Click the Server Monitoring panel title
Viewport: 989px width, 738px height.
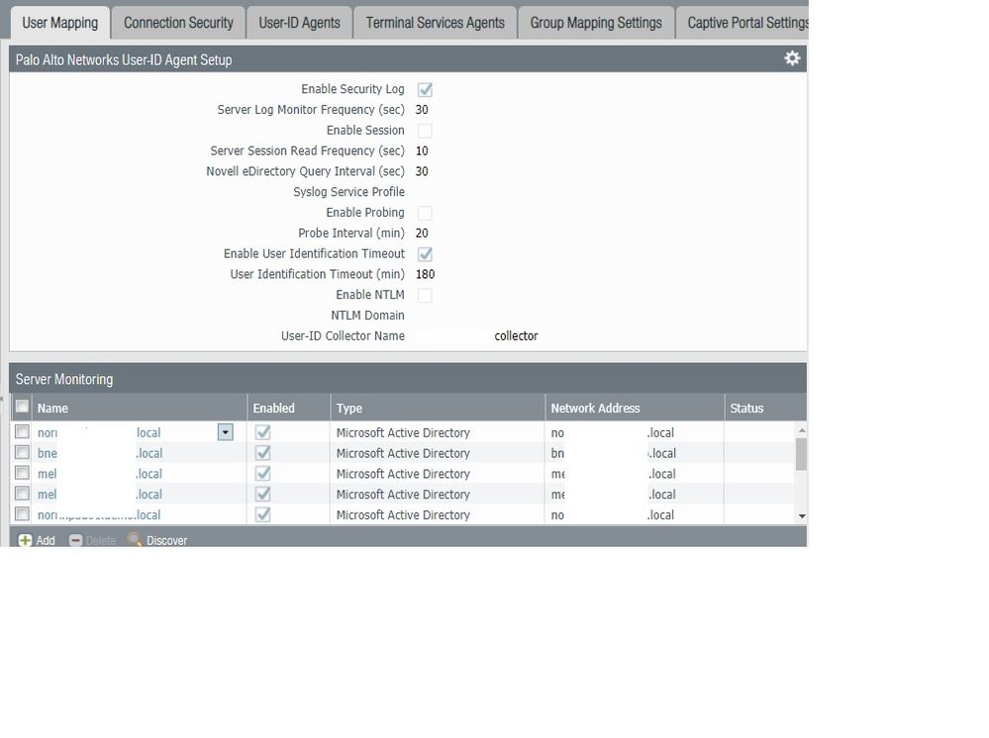(x=64, y=380)
